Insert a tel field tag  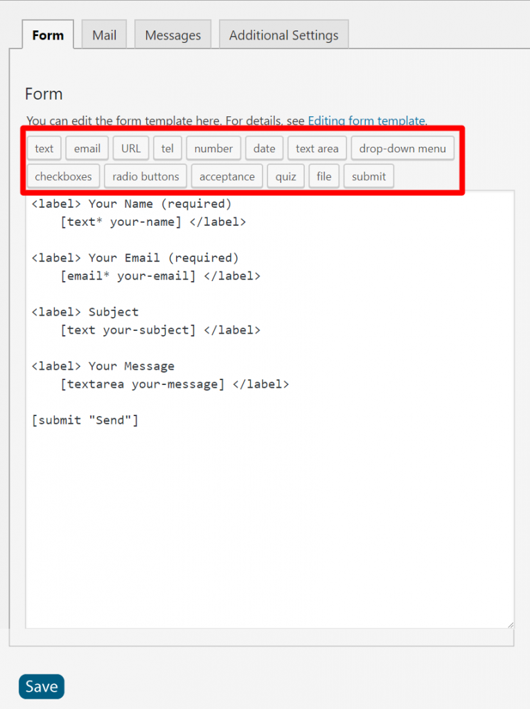[x=168, y=148]
